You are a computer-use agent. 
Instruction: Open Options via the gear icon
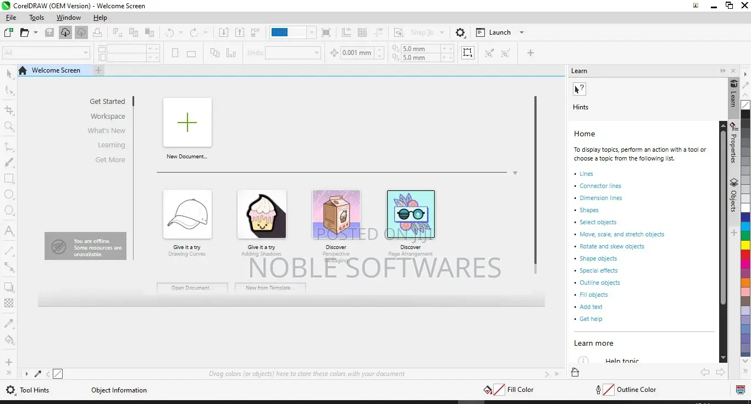(461, 32)
